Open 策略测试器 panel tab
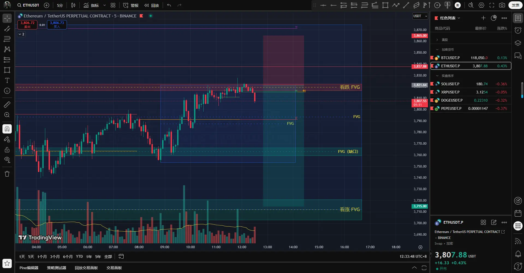Screen dimensions: 524x273 click(56, 268)
